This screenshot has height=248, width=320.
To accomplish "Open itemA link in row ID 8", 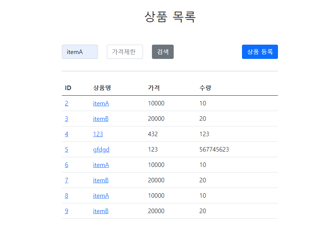I will click(x=101, y=195).
